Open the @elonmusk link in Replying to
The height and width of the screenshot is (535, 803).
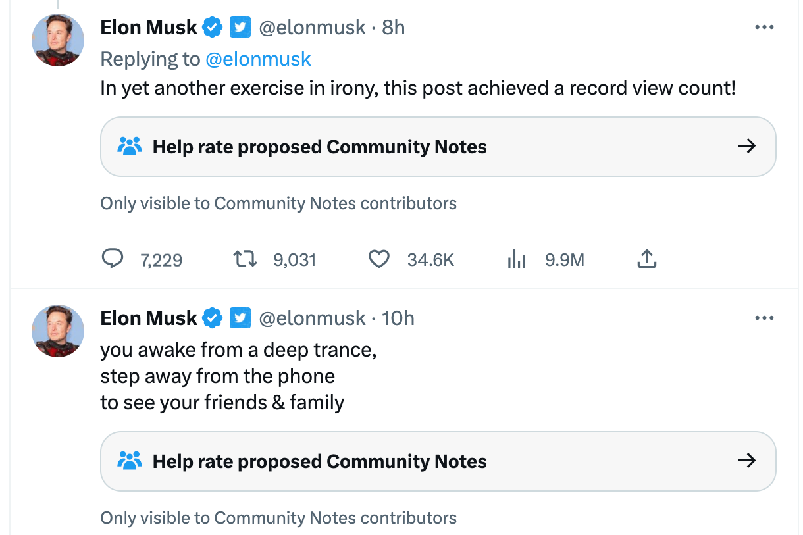pyautogui.click(x=259, y=59)
